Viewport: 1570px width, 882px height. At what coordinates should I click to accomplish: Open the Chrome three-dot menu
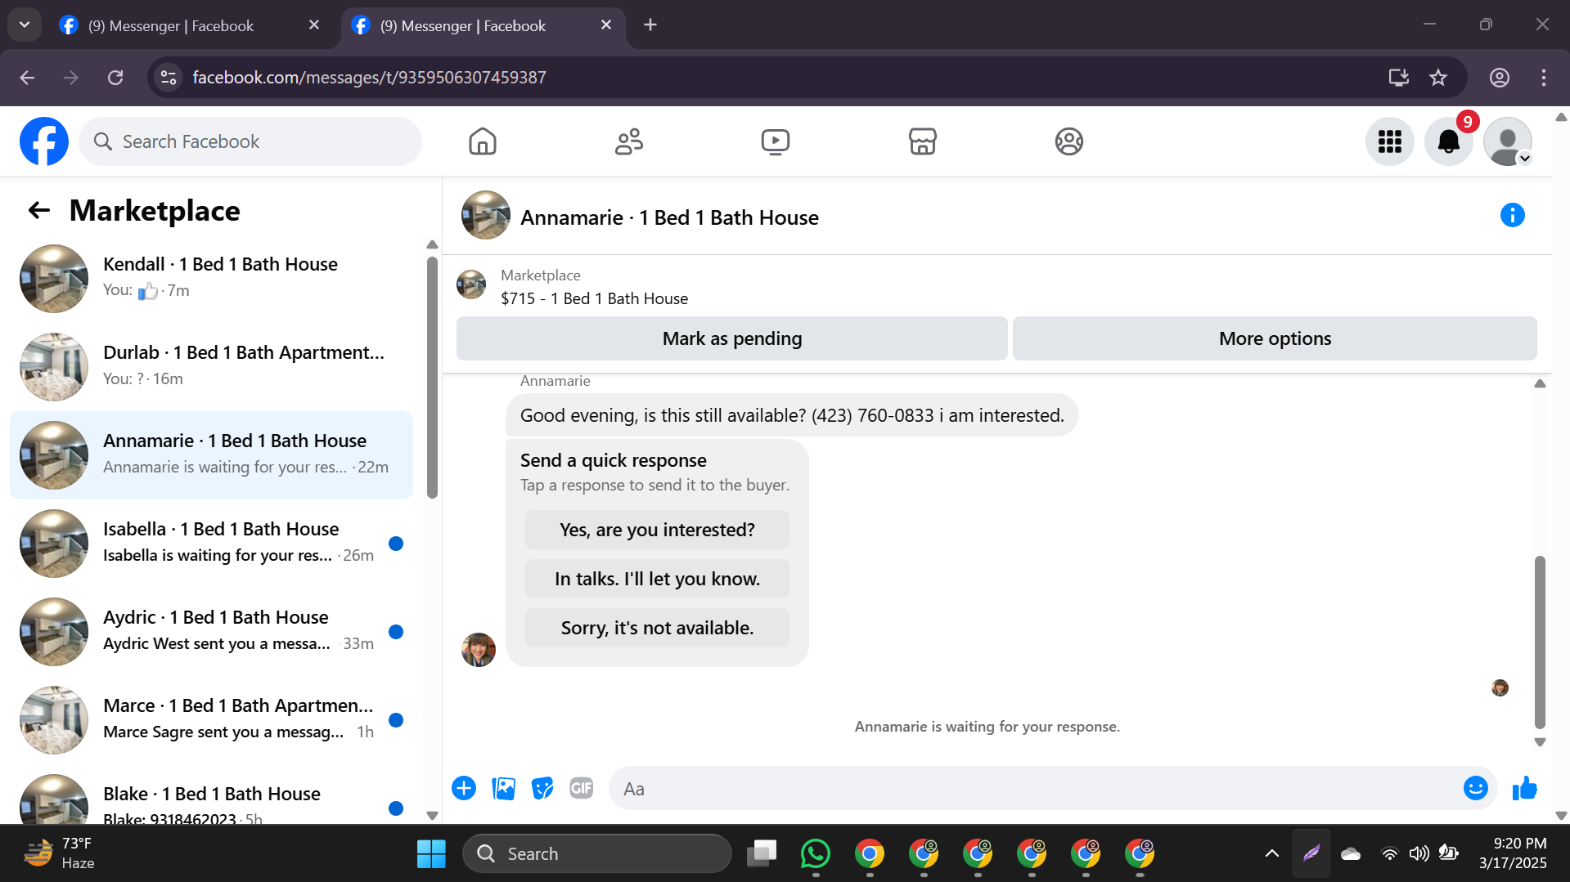coord(1544,78)
